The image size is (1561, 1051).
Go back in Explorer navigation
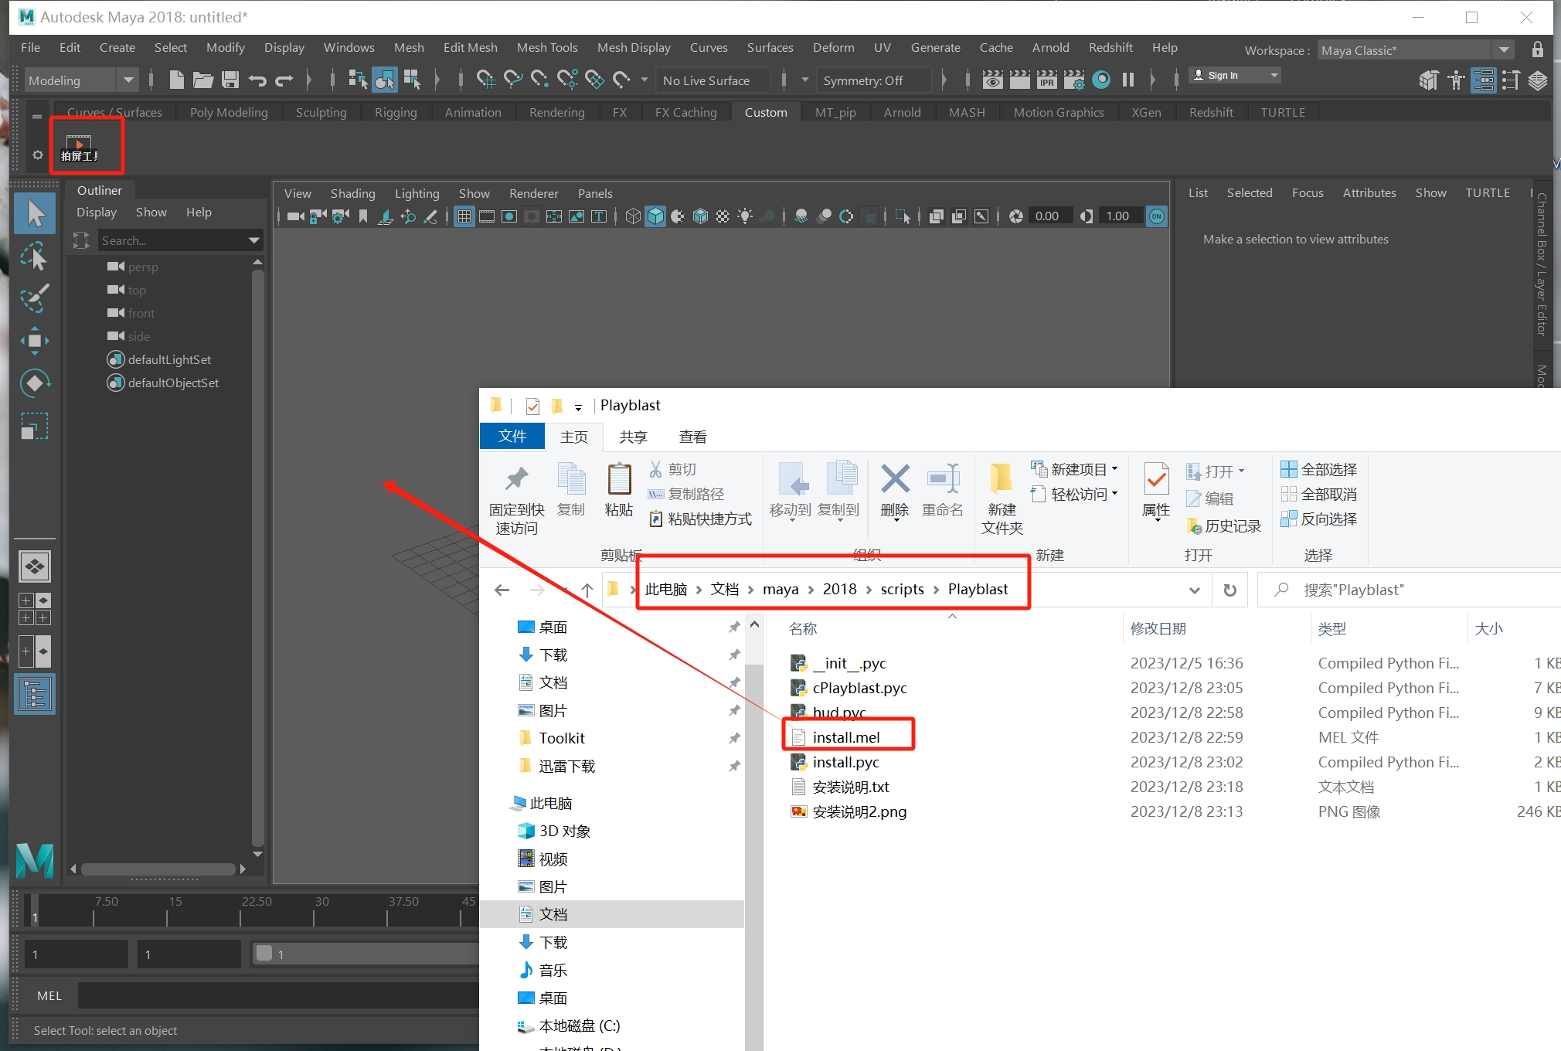(x=502, y=590)
